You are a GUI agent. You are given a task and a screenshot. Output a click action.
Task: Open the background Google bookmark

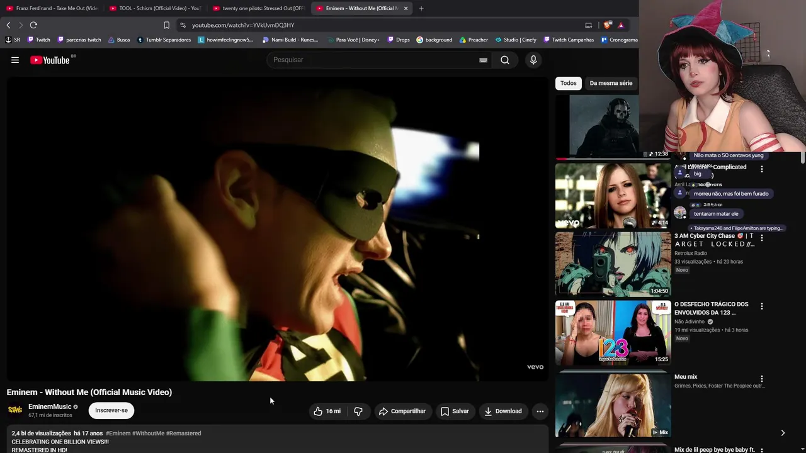(434, 40)
